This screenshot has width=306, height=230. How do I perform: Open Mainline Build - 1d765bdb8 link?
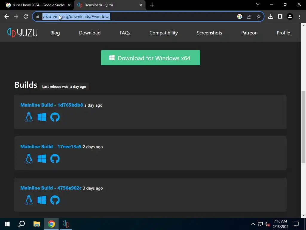coord(51,105)
